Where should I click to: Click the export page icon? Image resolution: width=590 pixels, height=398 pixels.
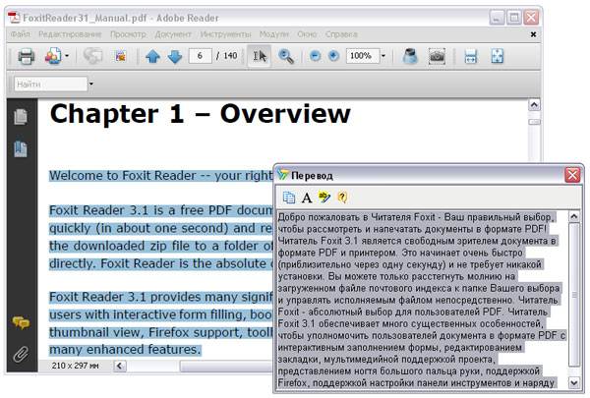(x=120, y=56)
